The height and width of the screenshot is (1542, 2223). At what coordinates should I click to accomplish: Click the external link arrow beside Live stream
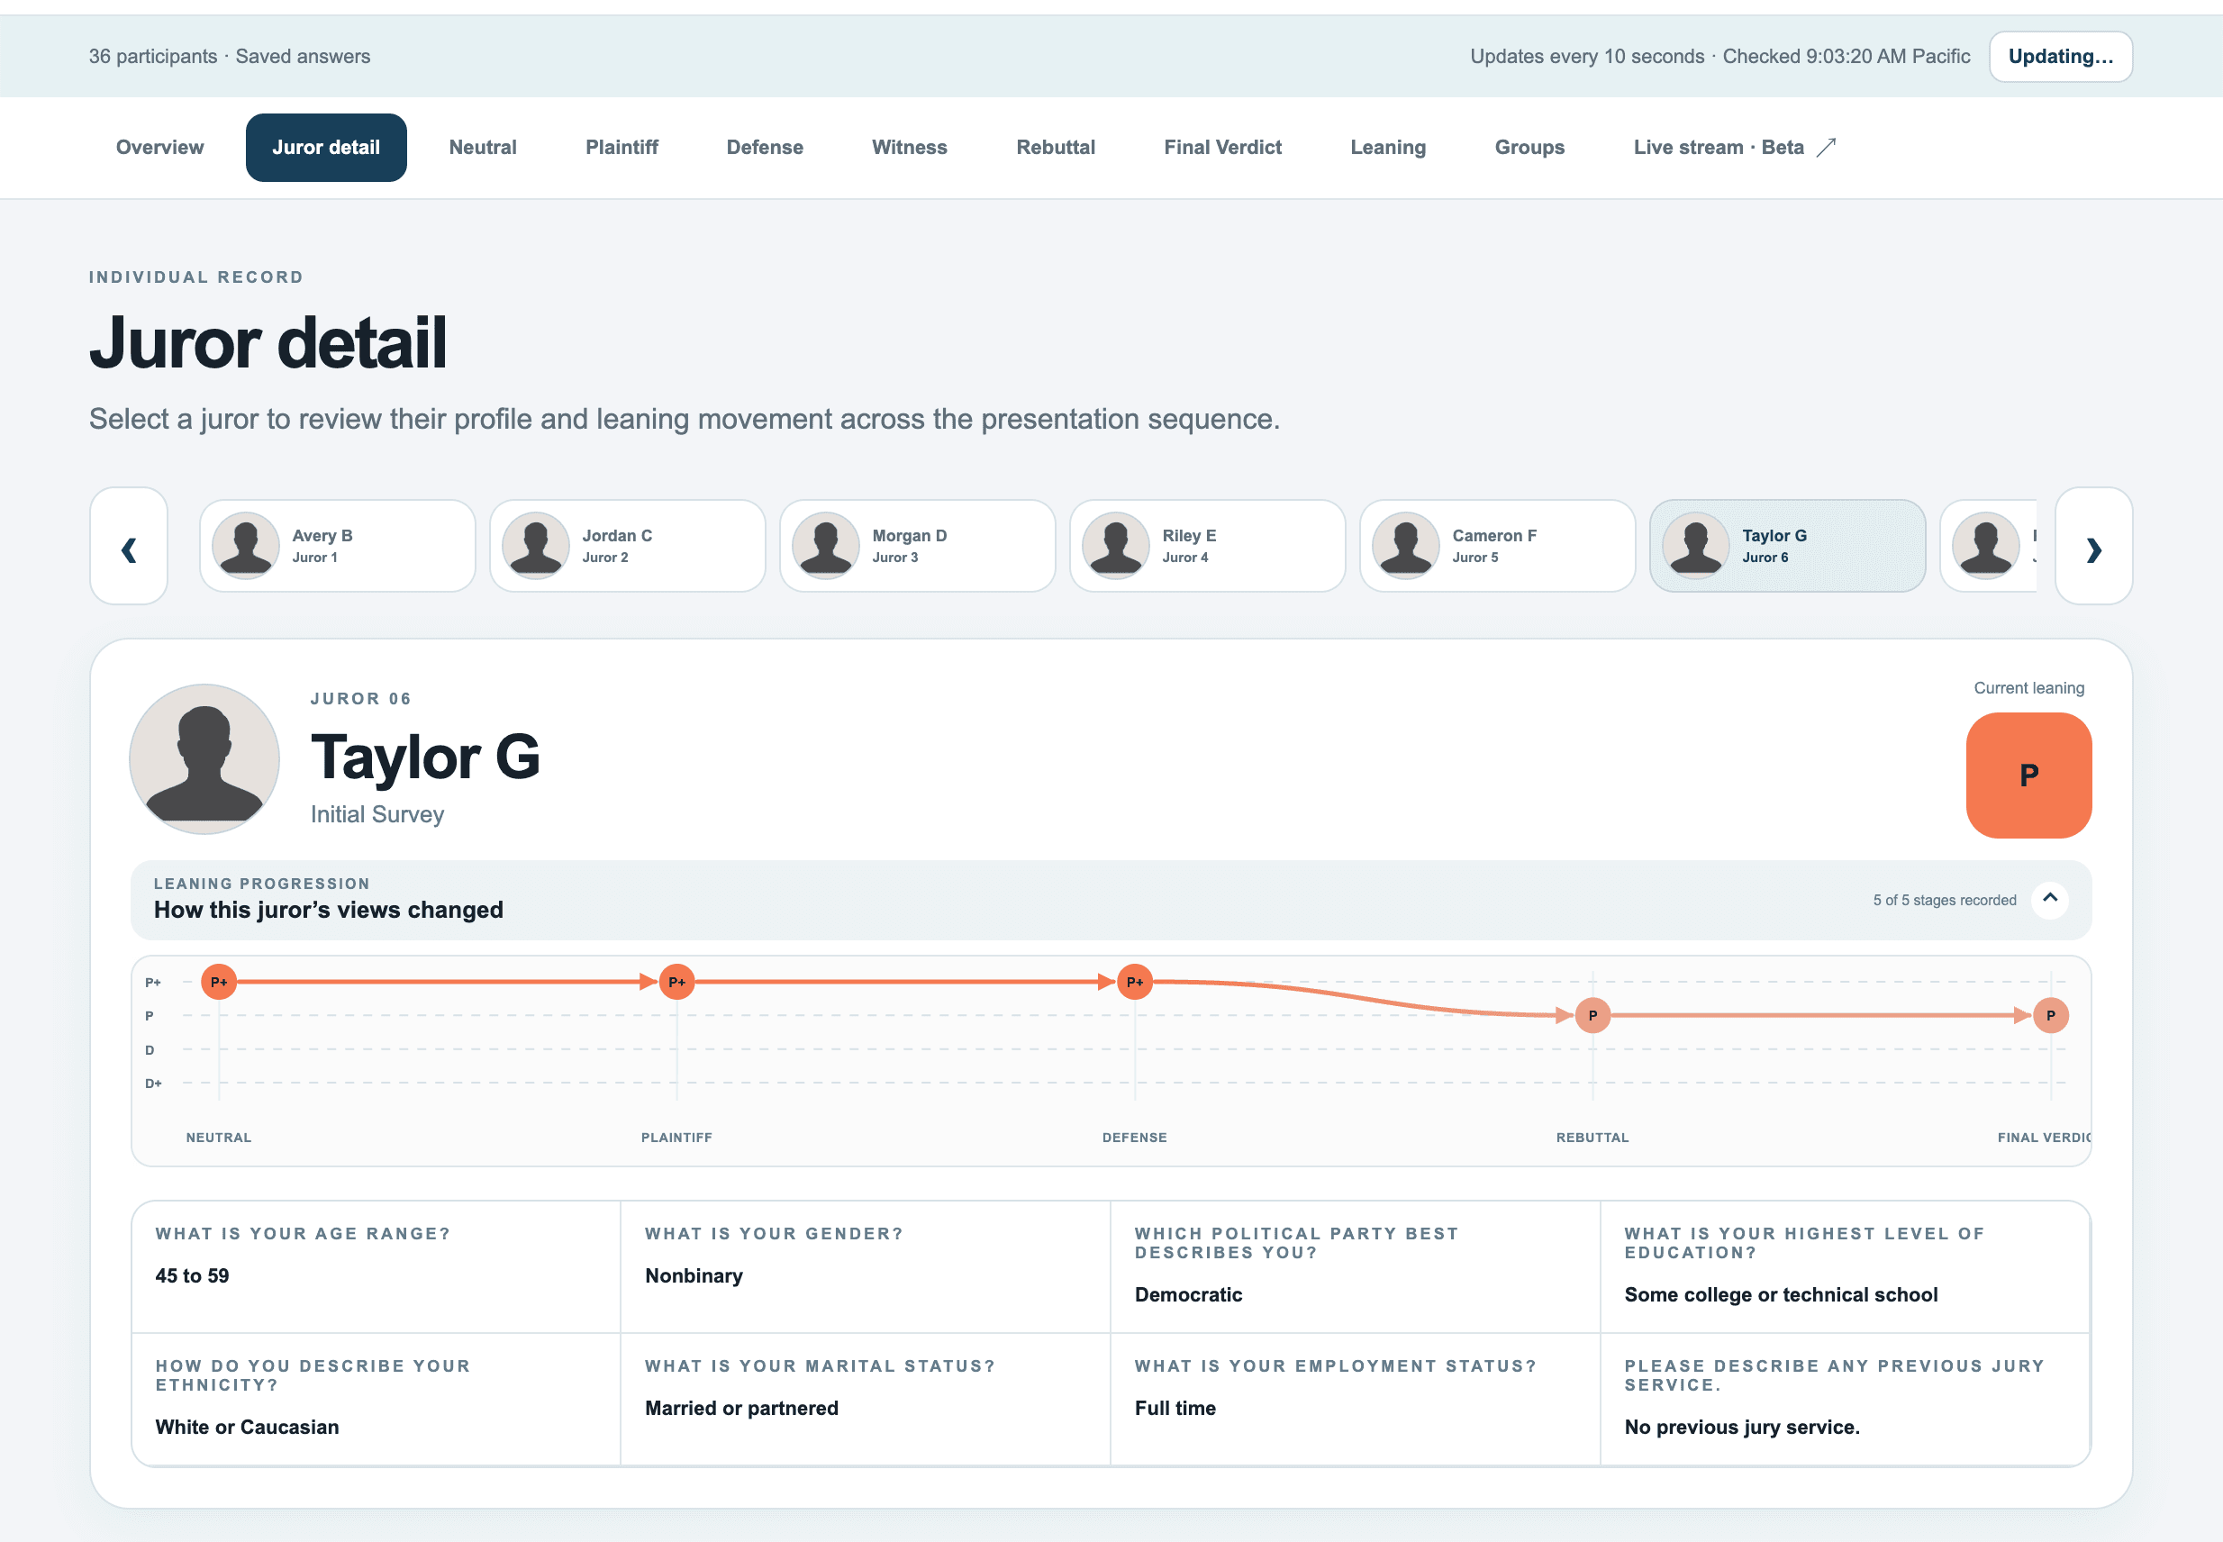point(1826,147)
